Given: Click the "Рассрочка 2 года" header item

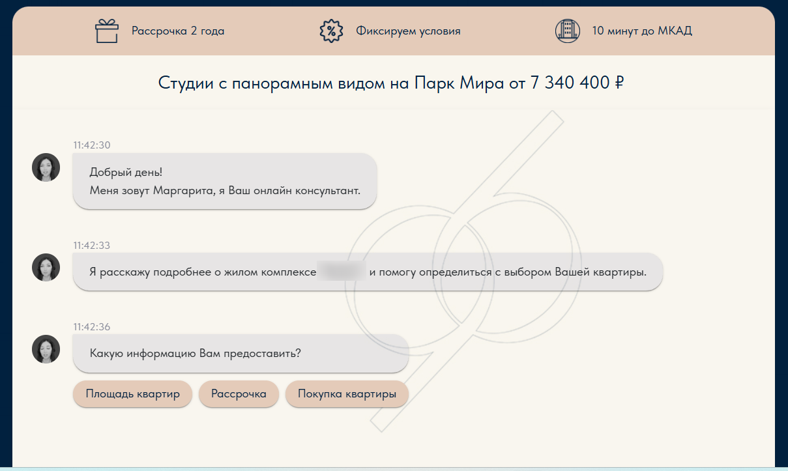Looking at the screenshot, I should pyautogui.click(x=177, y=30).
